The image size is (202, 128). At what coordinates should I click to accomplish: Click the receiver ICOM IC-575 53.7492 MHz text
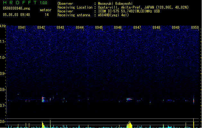coord(129,11)
